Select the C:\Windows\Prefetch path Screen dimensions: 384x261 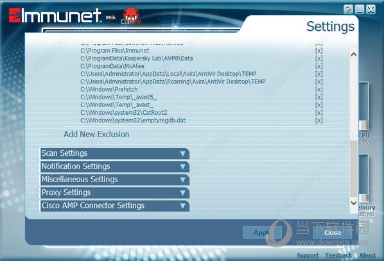click(109, 90)
